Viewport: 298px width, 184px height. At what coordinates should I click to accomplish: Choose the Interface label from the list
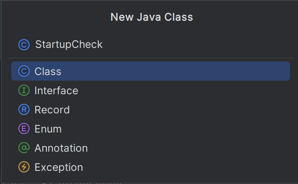coord(56,91)
